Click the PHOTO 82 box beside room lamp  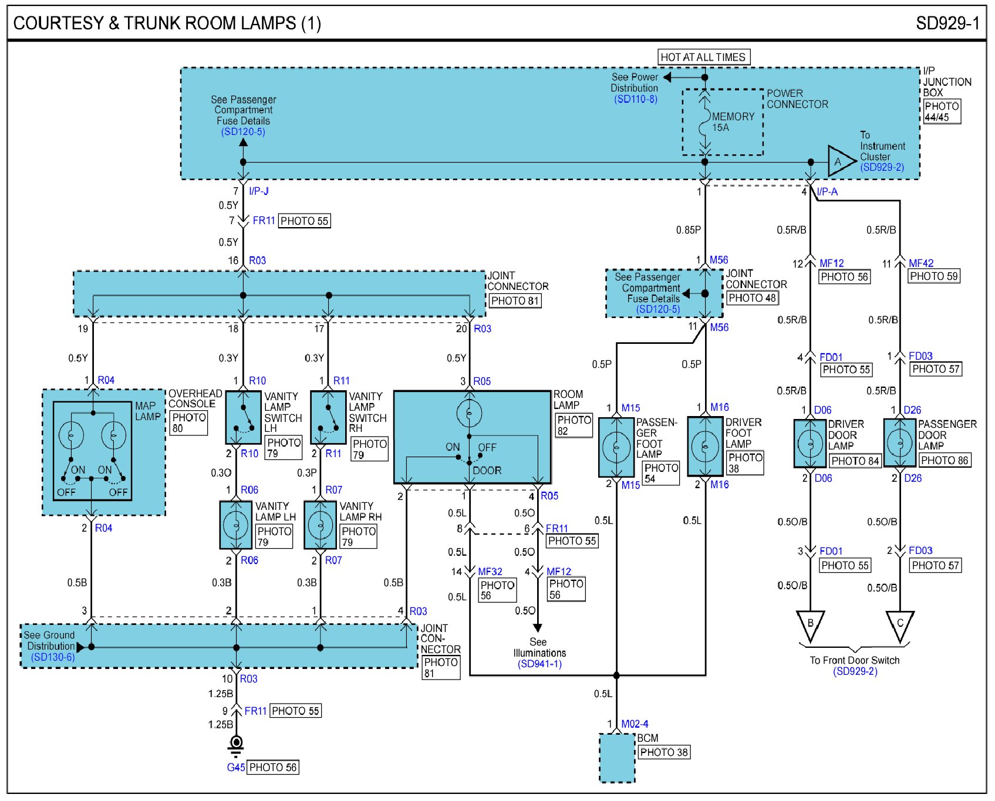coord(574,425)
